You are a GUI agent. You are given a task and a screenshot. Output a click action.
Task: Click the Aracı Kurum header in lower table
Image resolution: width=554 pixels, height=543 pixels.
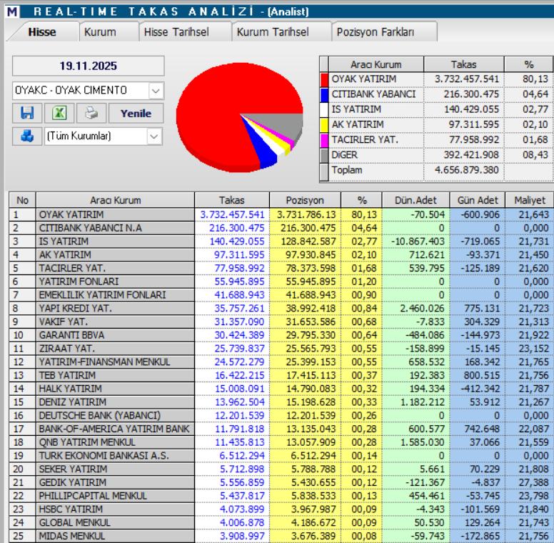pos(115,201)
